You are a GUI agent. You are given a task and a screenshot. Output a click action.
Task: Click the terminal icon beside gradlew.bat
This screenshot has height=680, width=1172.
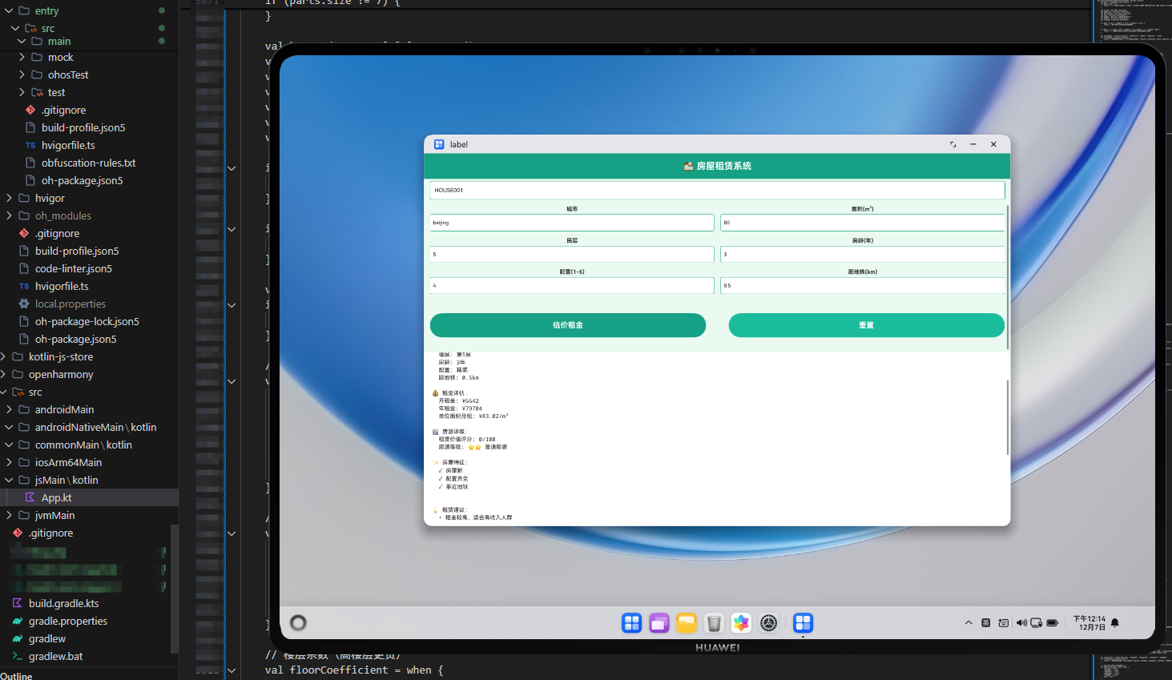(18, 656)
